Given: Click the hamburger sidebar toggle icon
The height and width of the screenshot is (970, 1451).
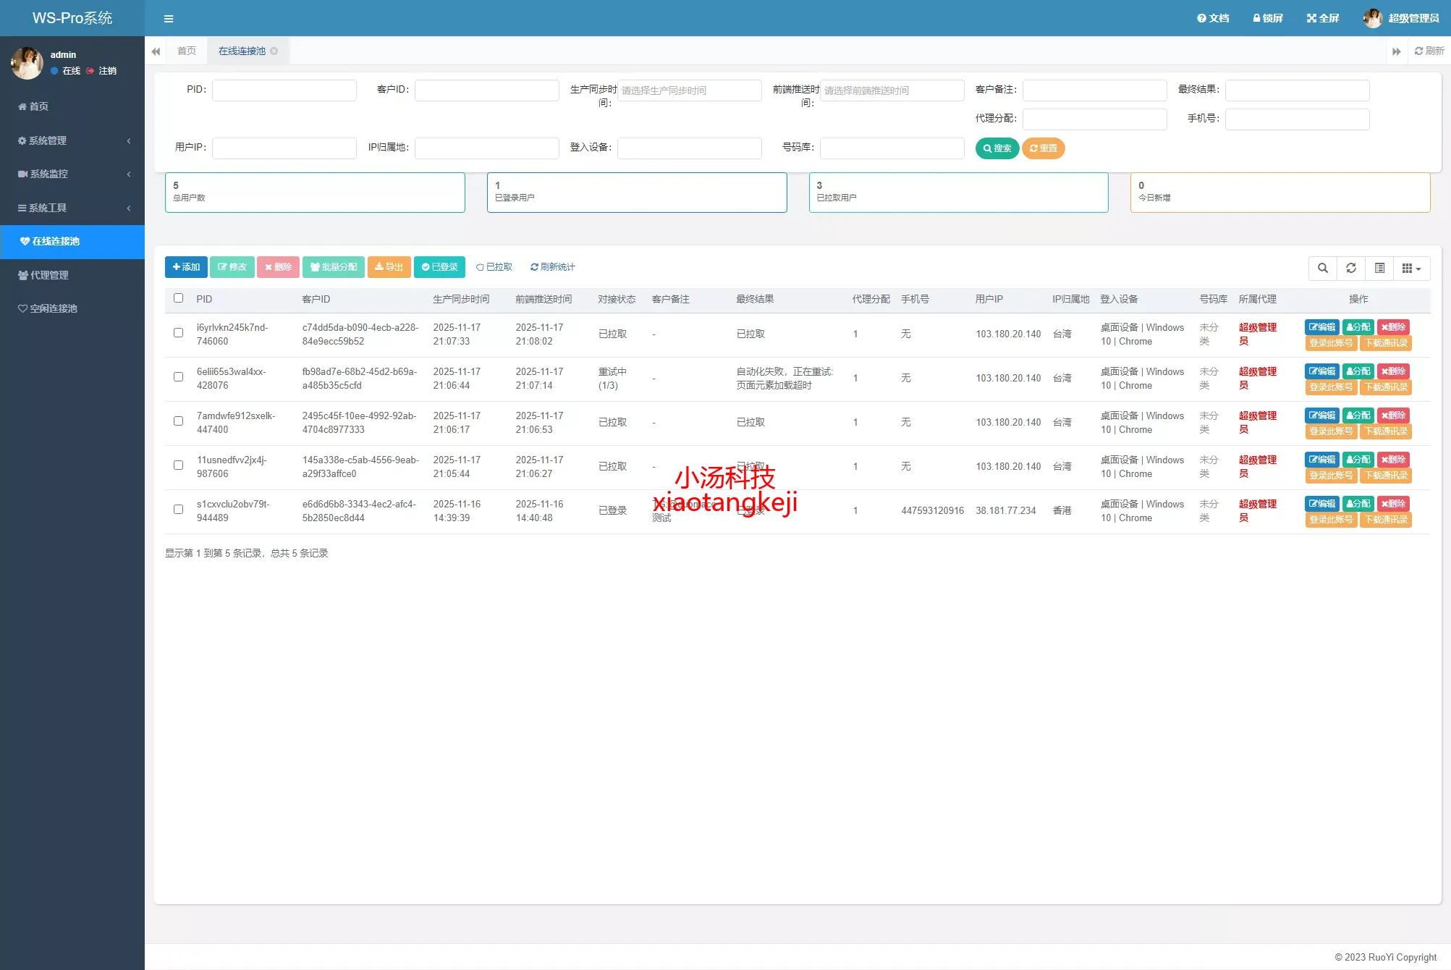Looking at the screenshot, I should pyautogui.click(x=169, y=19).
